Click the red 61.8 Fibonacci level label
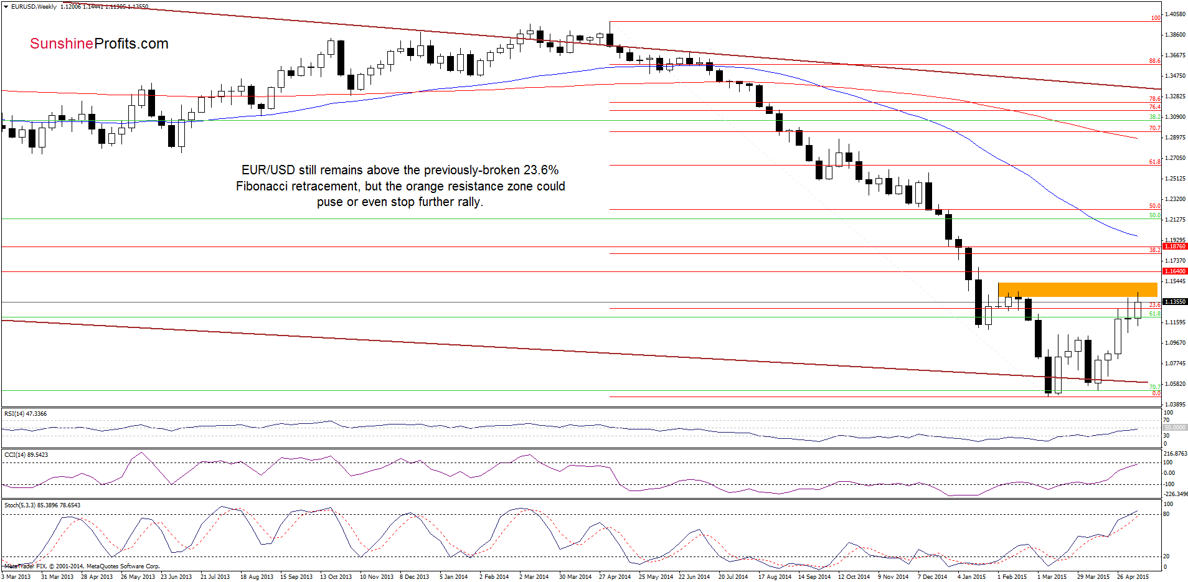1188x582 pixels. tap(1155, 162)
